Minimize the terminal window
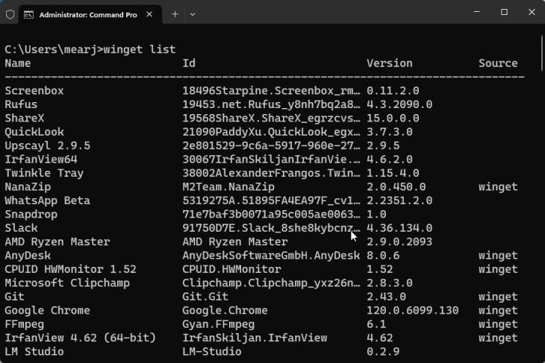Viewport: 545px width, 363px height. click(475, 12)
